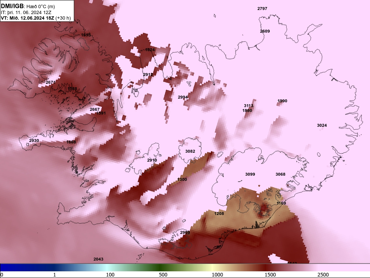Select the height label 2667

pyautogui.click(x=95, y=109)
